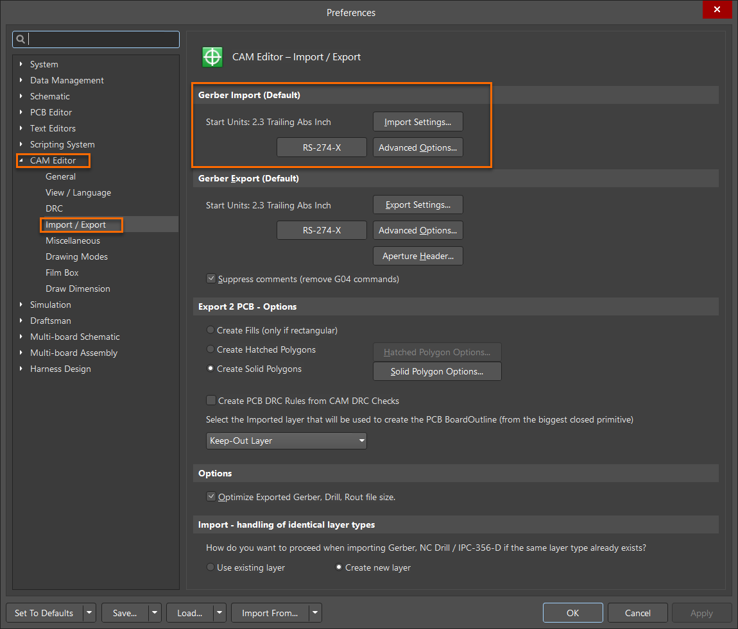
Task: Click Import Settings button
Action: point(418,122)
